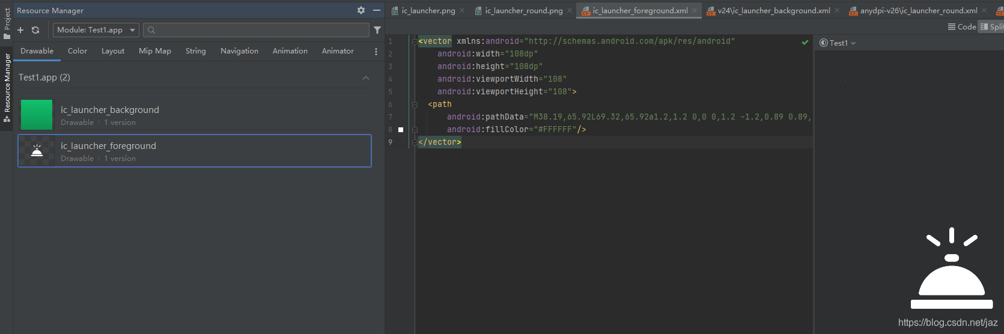Close the ic_launcher_round.png tab
The image size is (1004, 334).
[570, 10]
